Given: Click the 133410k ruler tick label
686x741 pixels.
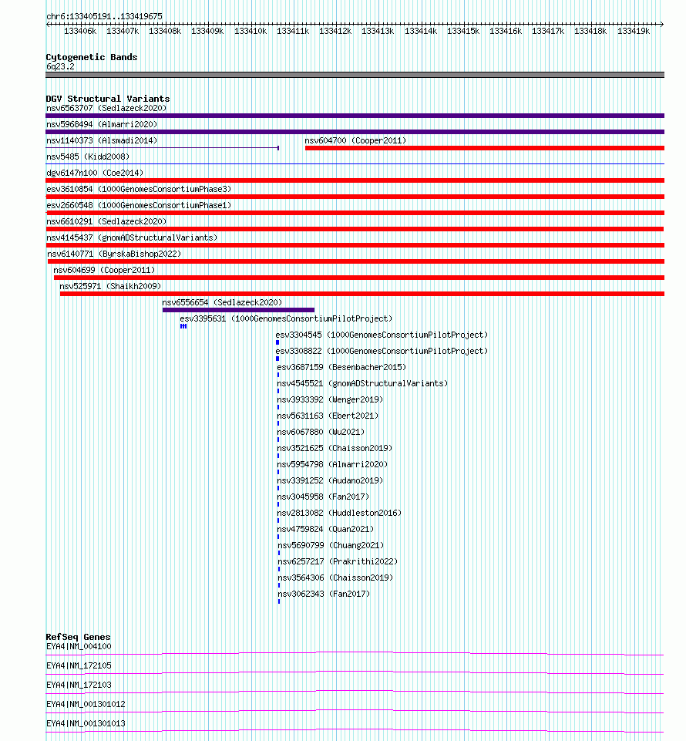Looking at the screenshot, I should (x=251, y=31).
